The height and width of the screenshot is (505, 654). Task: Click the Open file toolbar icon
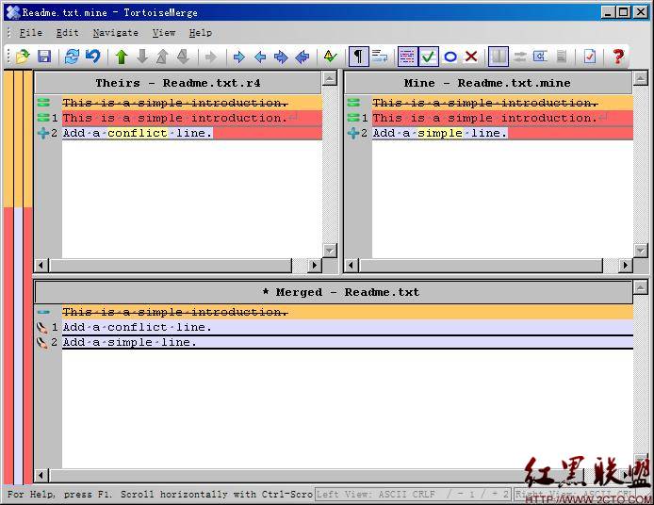pyautogui.click(x=23, y=57)
